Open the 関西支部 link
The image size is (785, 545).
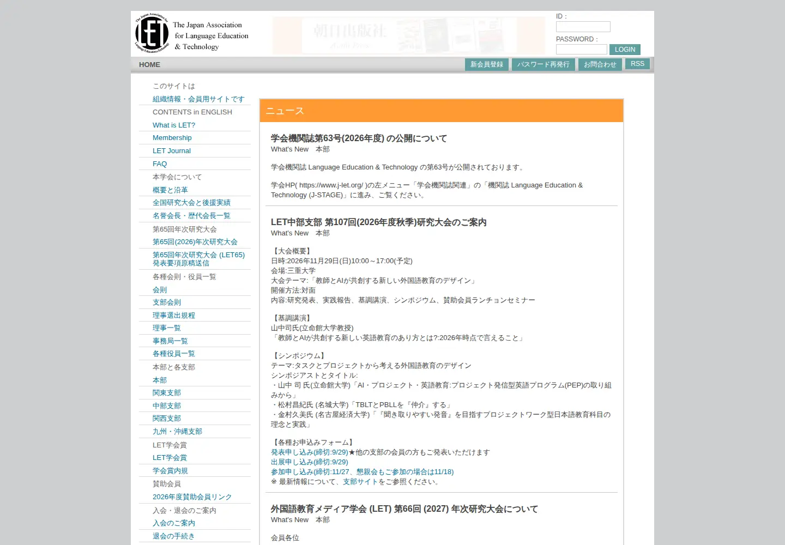tap(167, 419)
